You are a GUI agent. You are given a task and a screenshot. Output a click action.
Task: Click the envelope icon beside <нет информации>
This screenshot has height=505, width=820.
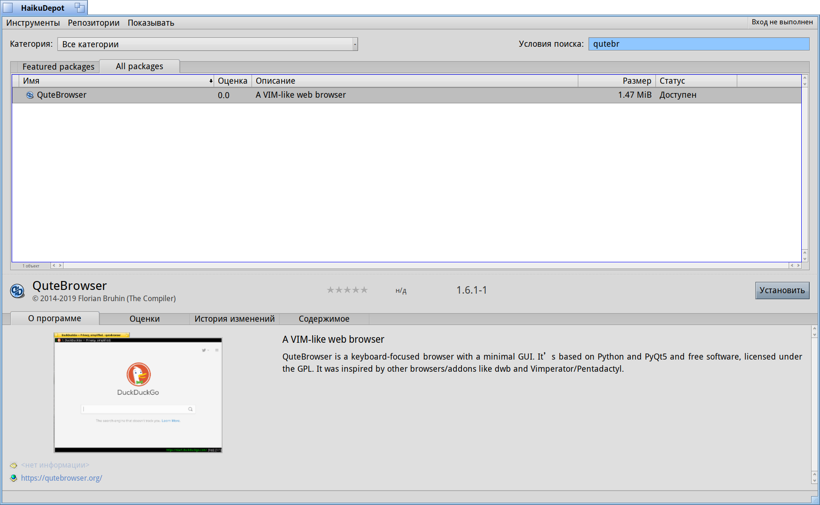pyautogui.click(x=14, y=465)
